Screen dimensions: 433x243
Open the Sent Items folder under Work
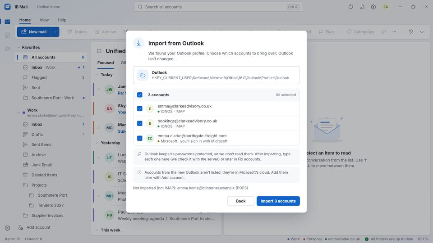[51, 144]
